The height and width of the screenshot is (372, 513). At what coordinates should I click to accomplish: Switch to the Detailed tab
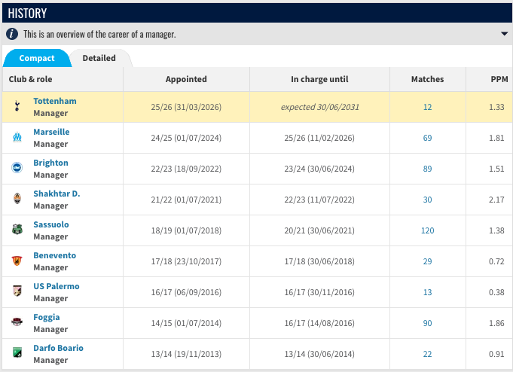pos(99,58)
